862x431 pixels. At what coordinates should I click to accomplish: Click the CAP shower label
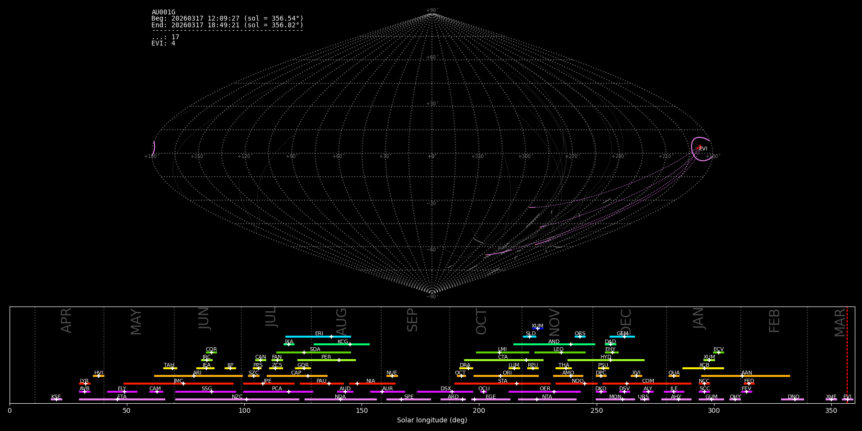pos(296,373)
